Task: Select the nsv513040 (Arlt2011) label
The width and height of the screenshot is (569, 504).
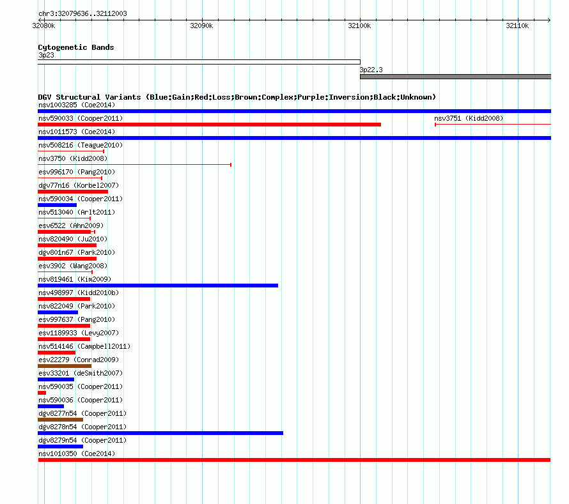Action: (77, 212)
